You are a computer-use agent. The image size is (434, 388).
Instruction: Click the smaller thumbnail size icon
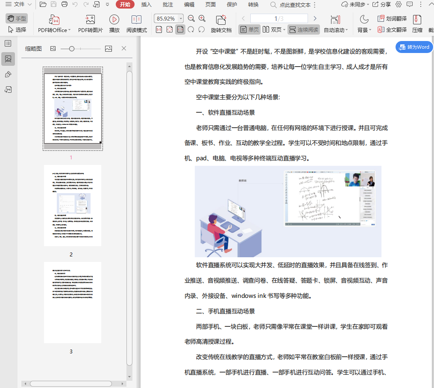tap(53, 49)
